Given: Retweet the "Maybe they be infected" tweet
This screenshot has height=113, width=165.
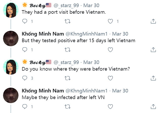Looking at the screenshot, I should (x=67, y=106).
